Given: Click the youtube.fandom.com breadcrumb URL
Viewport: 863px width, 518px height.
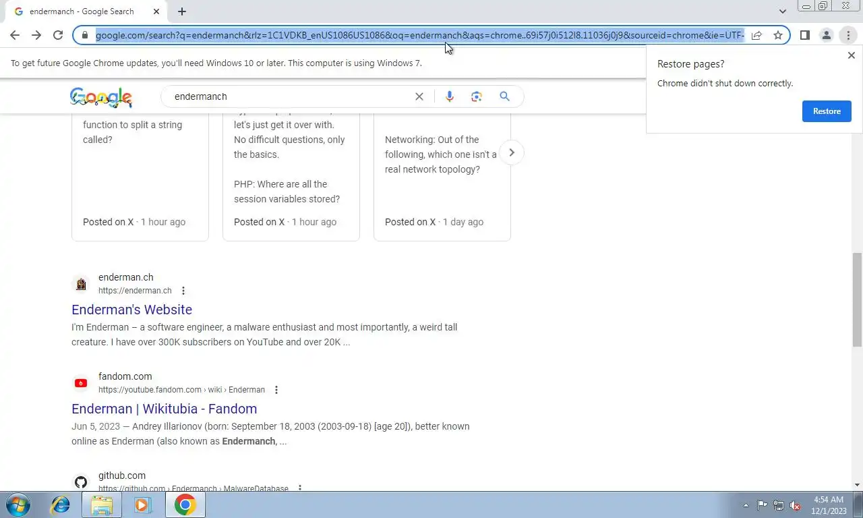Looking at the screenshot, I should (181, 390).
